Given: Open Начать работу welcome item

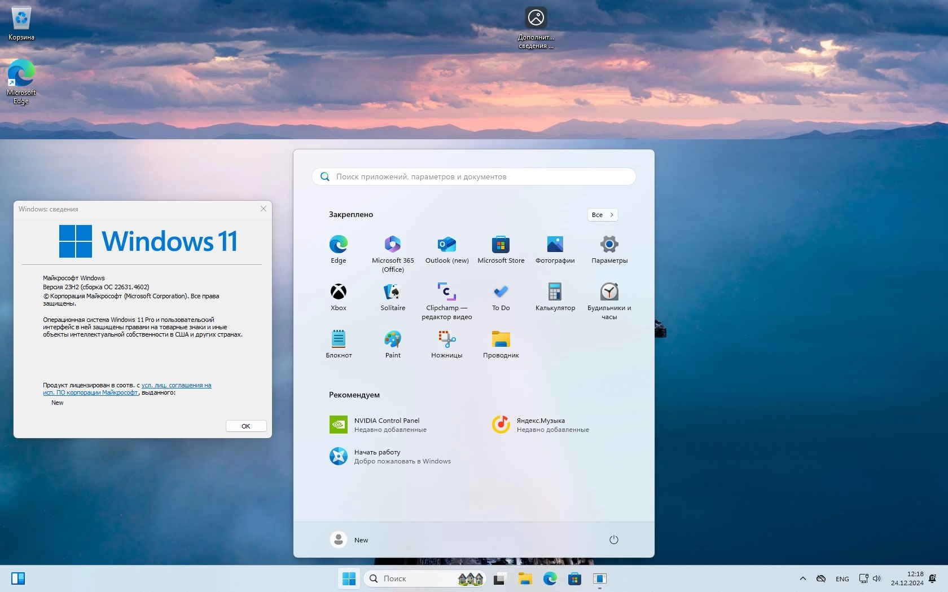Looking at the screenshot, I should coord(390,456).
